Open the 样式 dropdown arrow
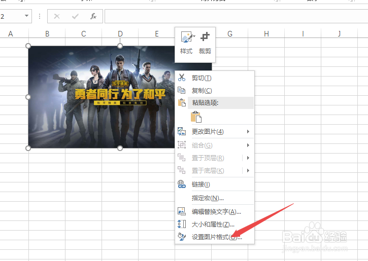Screen dimensions: 368x261 tap(194, 36)
